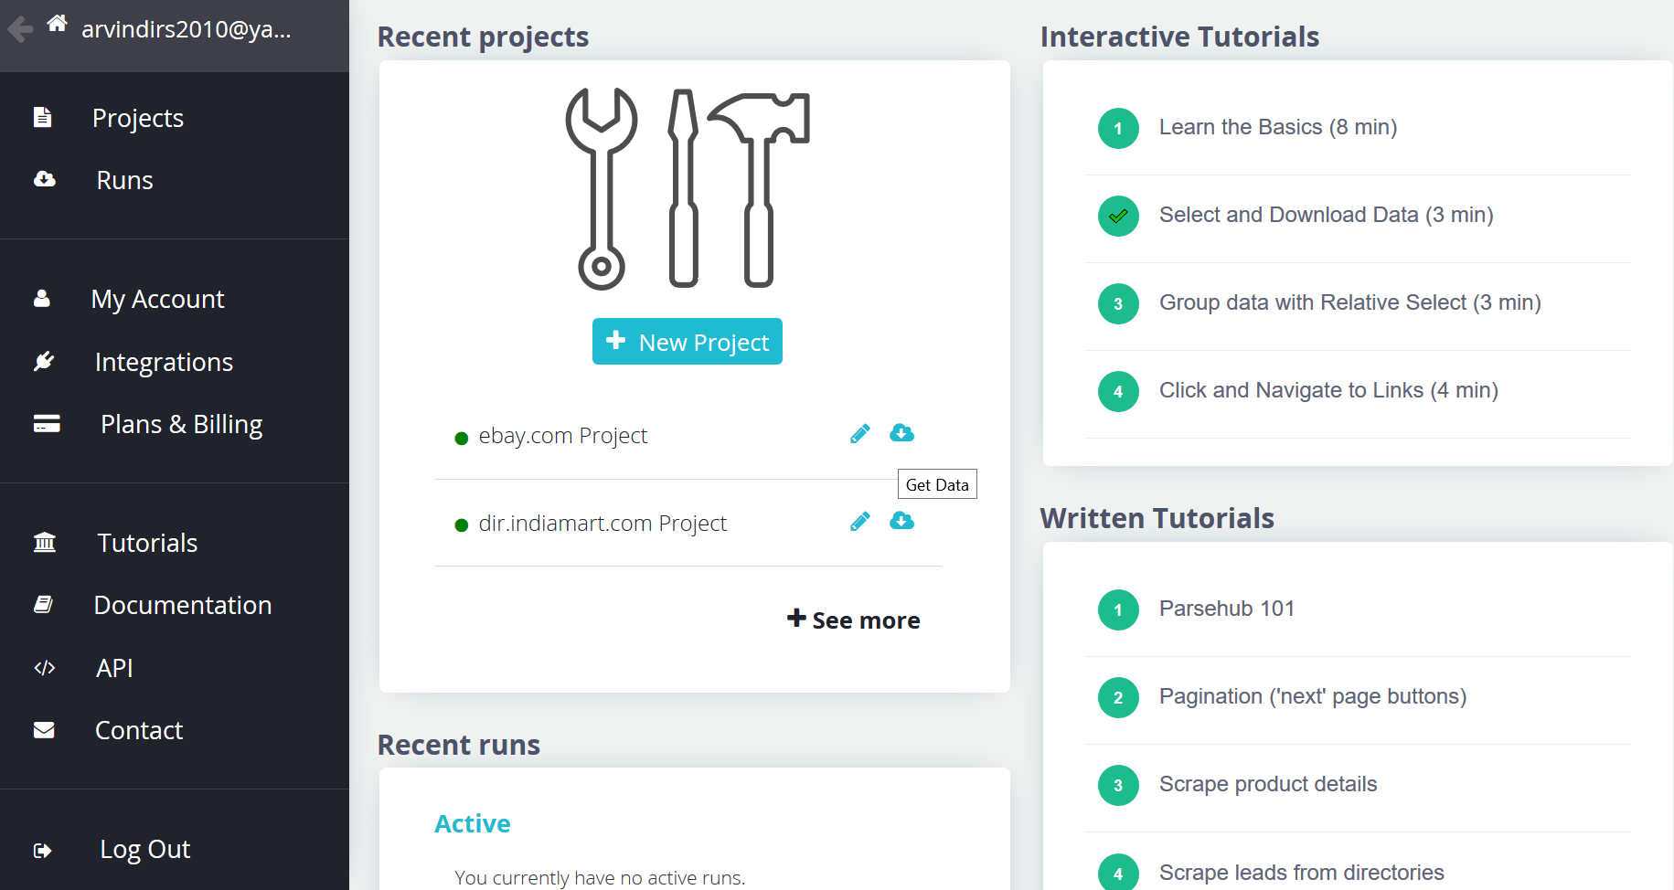
Task: Click the tools illustration above New Project
Action: point(688,188)
